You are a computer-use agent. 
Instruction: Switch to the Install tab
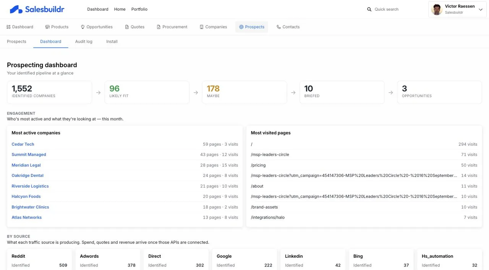[112, 42]
